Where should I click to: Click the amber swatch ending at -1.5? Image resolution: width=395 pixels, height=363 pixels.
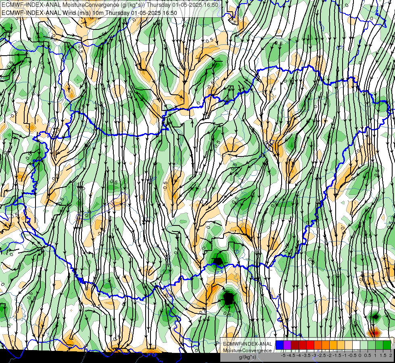click(x=333, y=345)
